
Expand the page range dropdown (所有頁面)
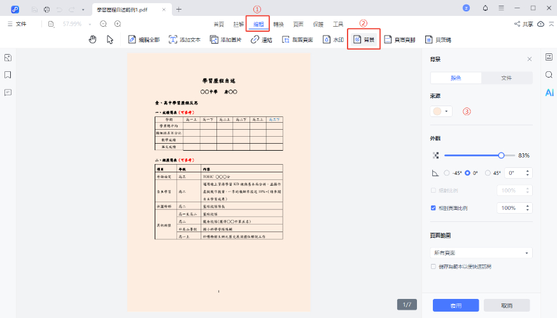pos(481,253)
